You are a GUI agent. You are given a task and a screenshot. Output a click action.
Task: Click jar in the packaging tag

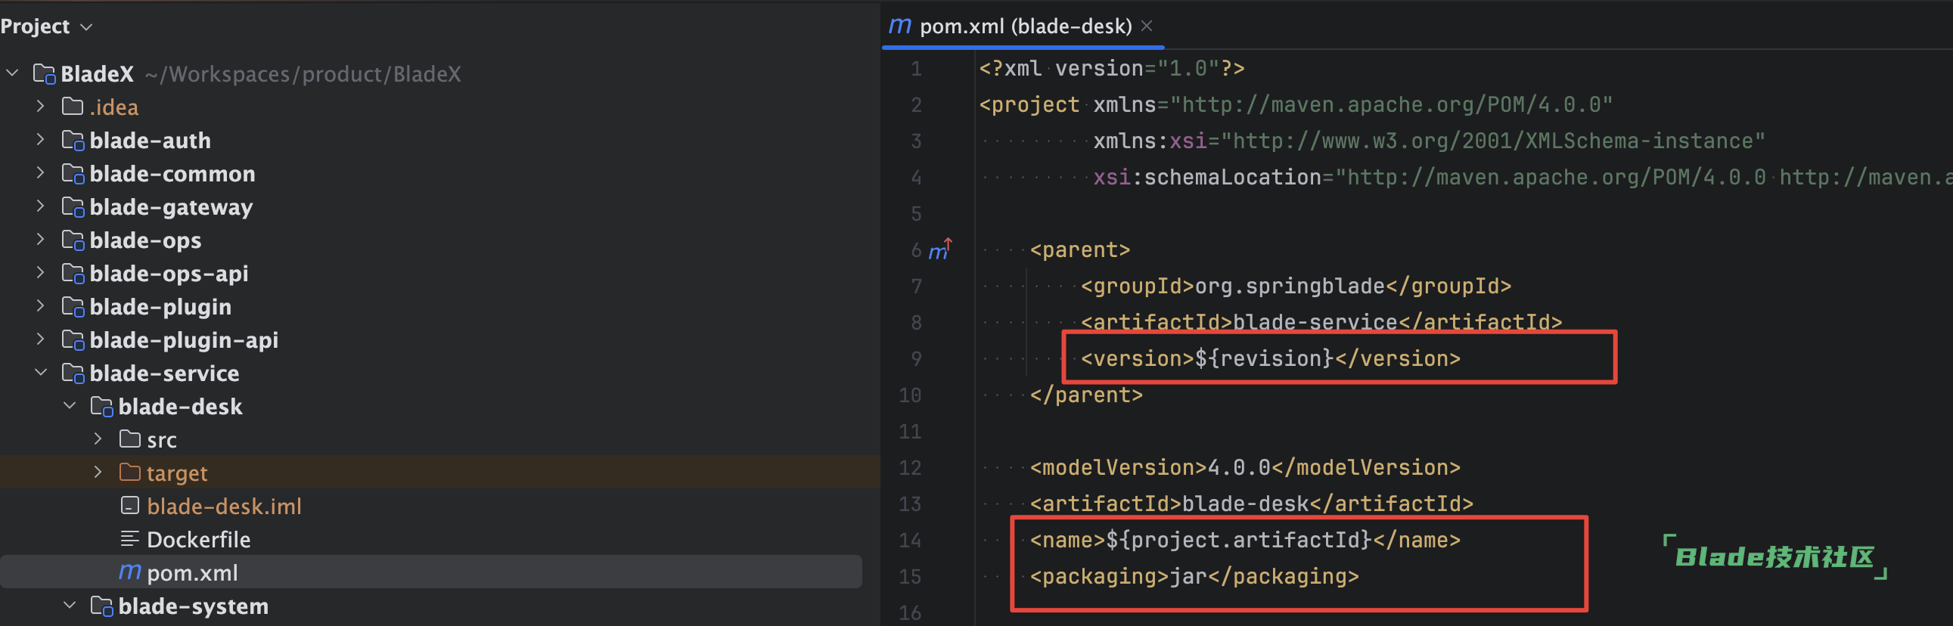tap(1188, 577)
